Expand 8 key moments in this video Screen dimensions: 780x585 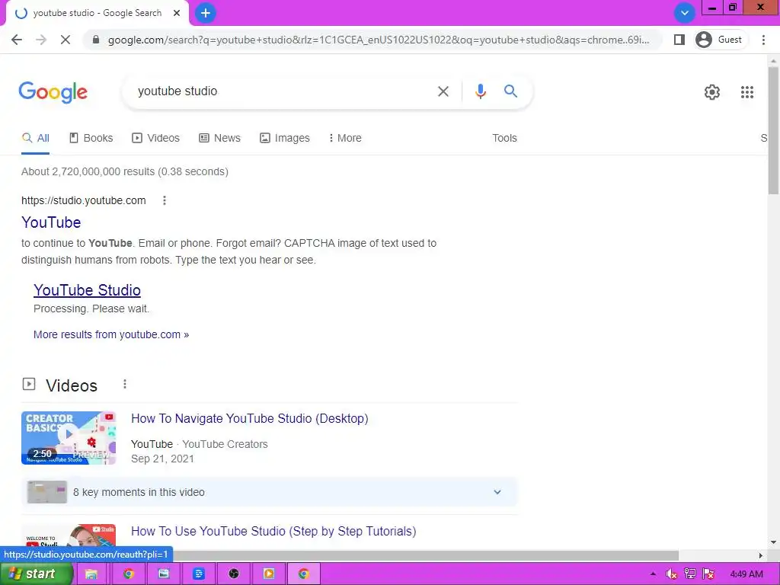click(269, 492)
